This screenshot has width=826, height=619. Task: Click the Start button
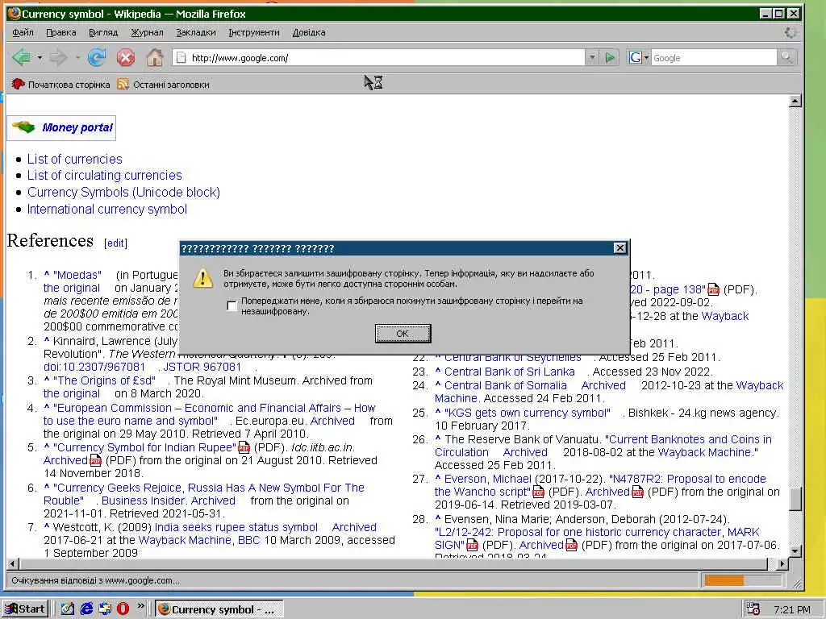[x=25, y=609]
